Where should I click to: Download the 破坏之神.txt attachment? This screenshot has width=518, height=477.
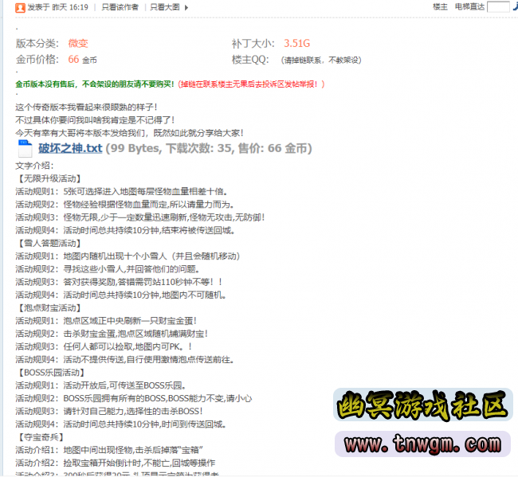[x=70, y=149]
